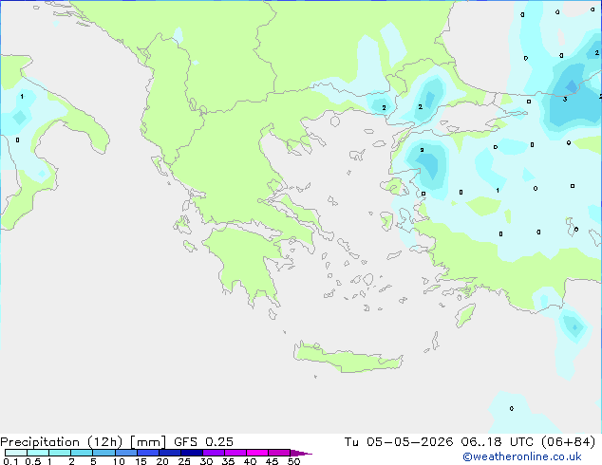Select the 30–35 mm purple legend swatch
The image size is (602, 465).
tap(214, 453)
